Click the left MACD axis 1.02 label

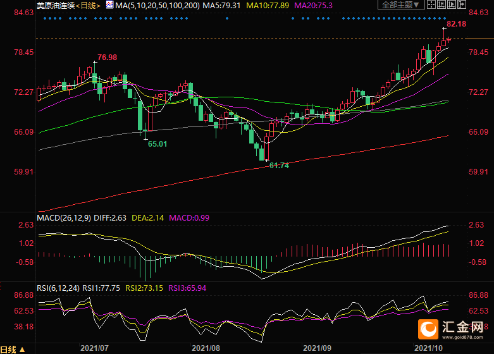pos(26,243)
